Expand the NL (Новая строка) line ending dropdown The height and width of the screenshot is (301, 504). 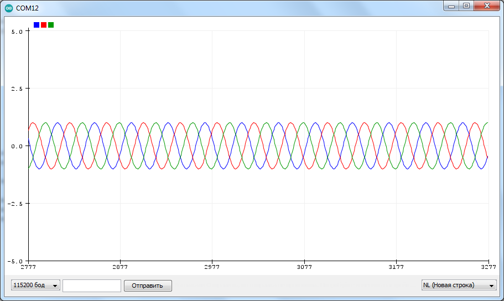pos(459,286)
